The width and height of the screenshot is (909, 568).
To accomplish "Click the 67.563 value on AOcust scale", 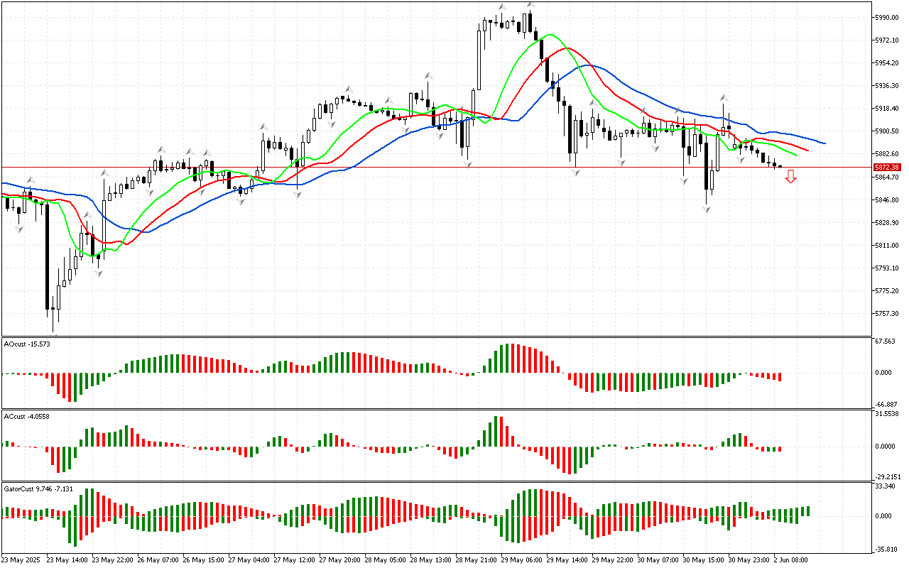I will [886, 341].
